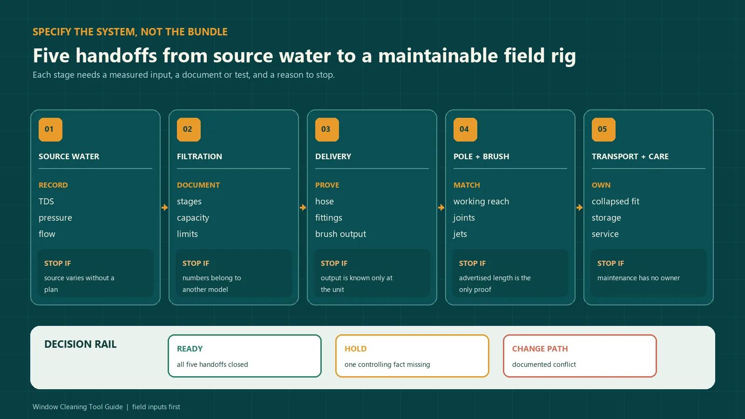Click the OWN label

pyautogui.click(x=601, y=185)
